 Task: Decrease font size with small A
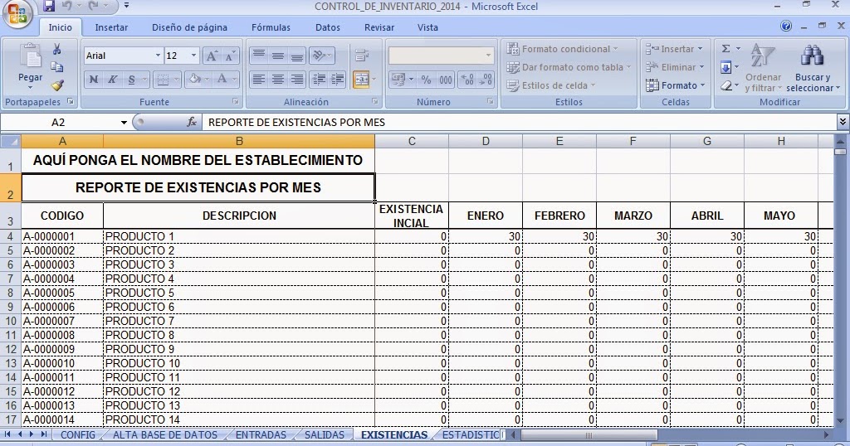coord(230,56)
